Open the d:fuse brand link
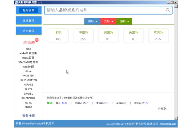 point(28,71)
